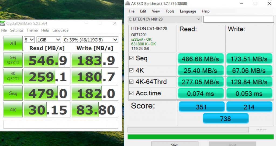The width and height of the screenshot is (276, 146).
Task: Uncheck the Seq test checkbox in AS SSD
Action: coord(131,58)
